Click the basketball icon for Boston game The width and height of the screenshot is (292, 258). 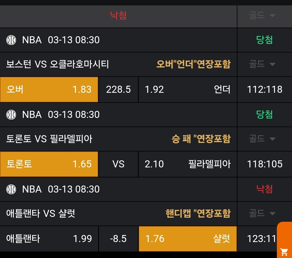[x=11, y=40]
